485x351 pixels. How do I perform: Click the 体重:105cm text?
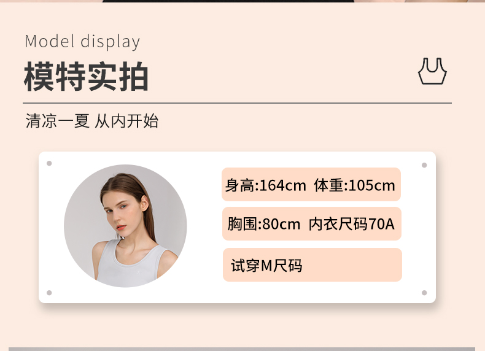(354, 185)
